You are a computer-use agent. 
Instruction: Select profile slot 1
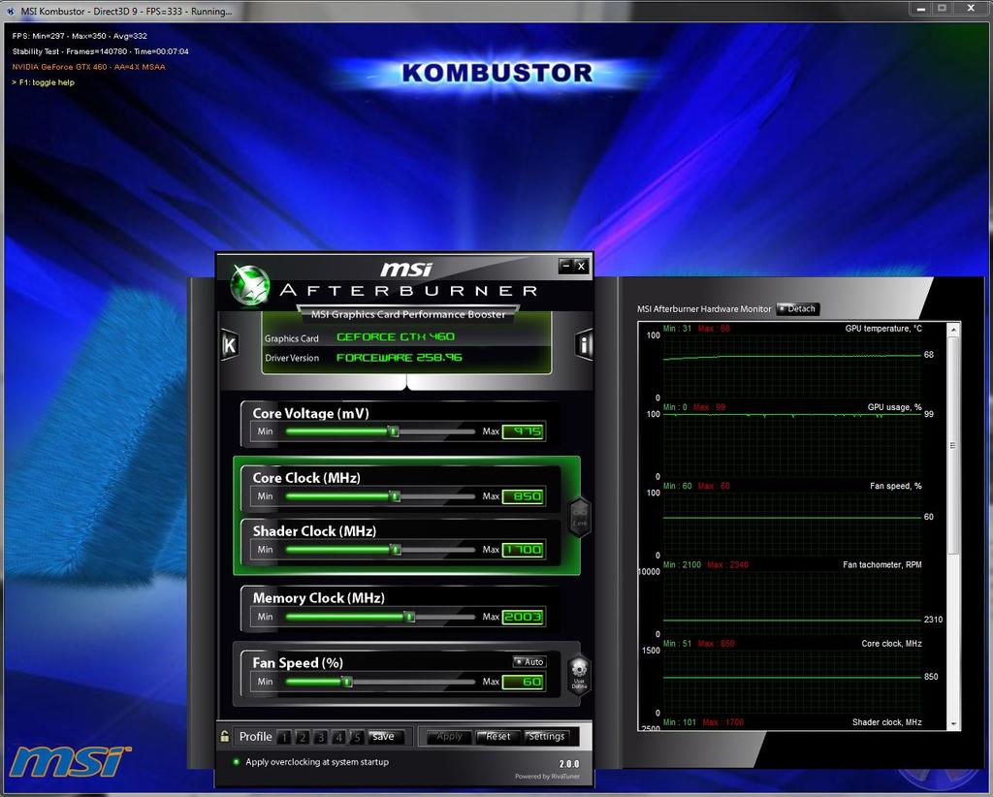coord(284,737)
